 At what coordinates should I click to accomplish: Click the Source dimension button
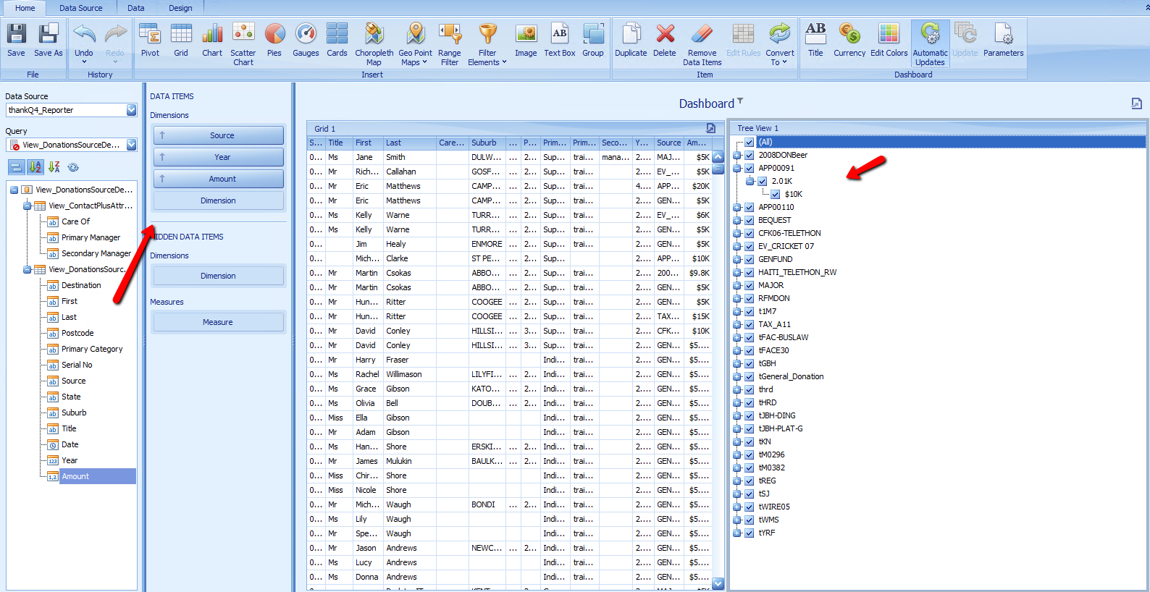[219, 135]
